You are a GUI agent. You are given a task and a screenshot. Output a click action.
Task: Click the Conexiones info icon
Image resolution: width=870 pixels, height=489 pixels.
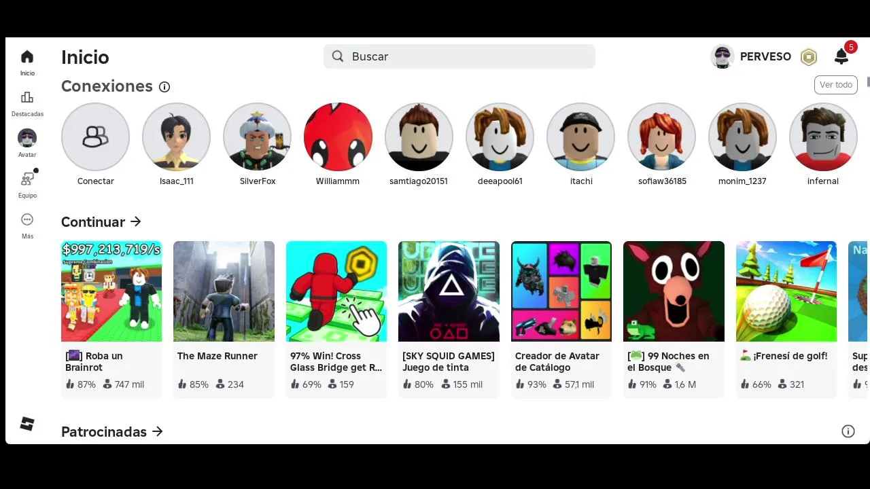(x=164, y=87)
